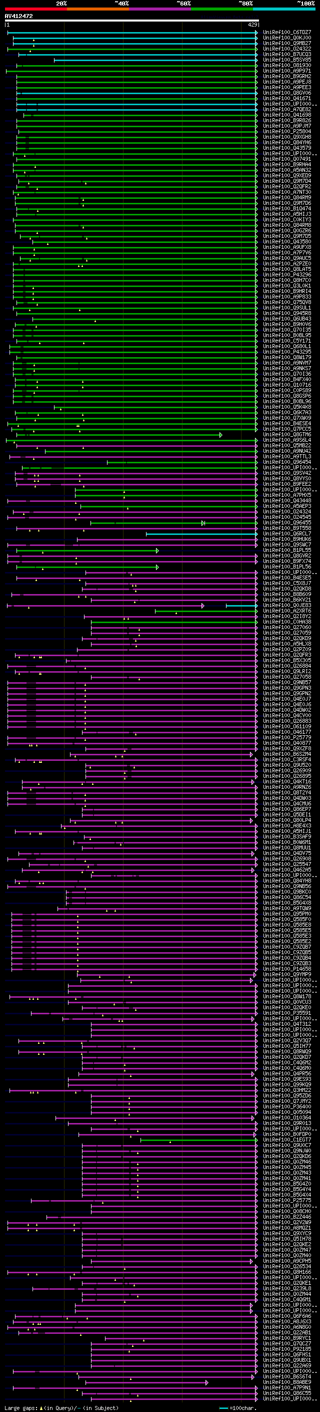The width and height of the screenshot is (320, 1412).
Task: Select the AV412472 query sequence title
Action: point(18,16)
